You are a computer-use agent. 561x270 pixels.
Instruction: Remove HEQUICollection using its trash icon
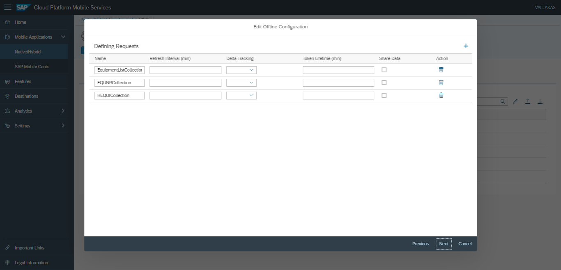point(441,95)
